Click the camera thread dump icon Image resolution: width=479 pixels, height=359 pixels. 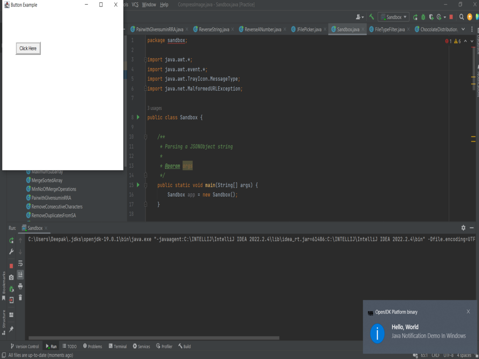coord(11,277)
